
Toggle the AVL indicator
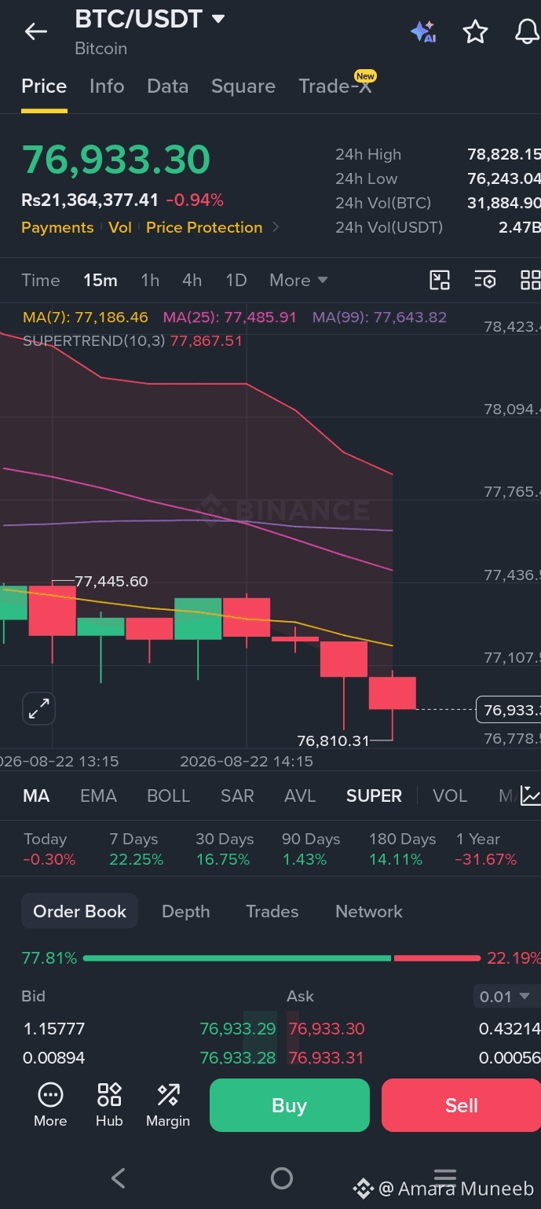click(300, 796)
